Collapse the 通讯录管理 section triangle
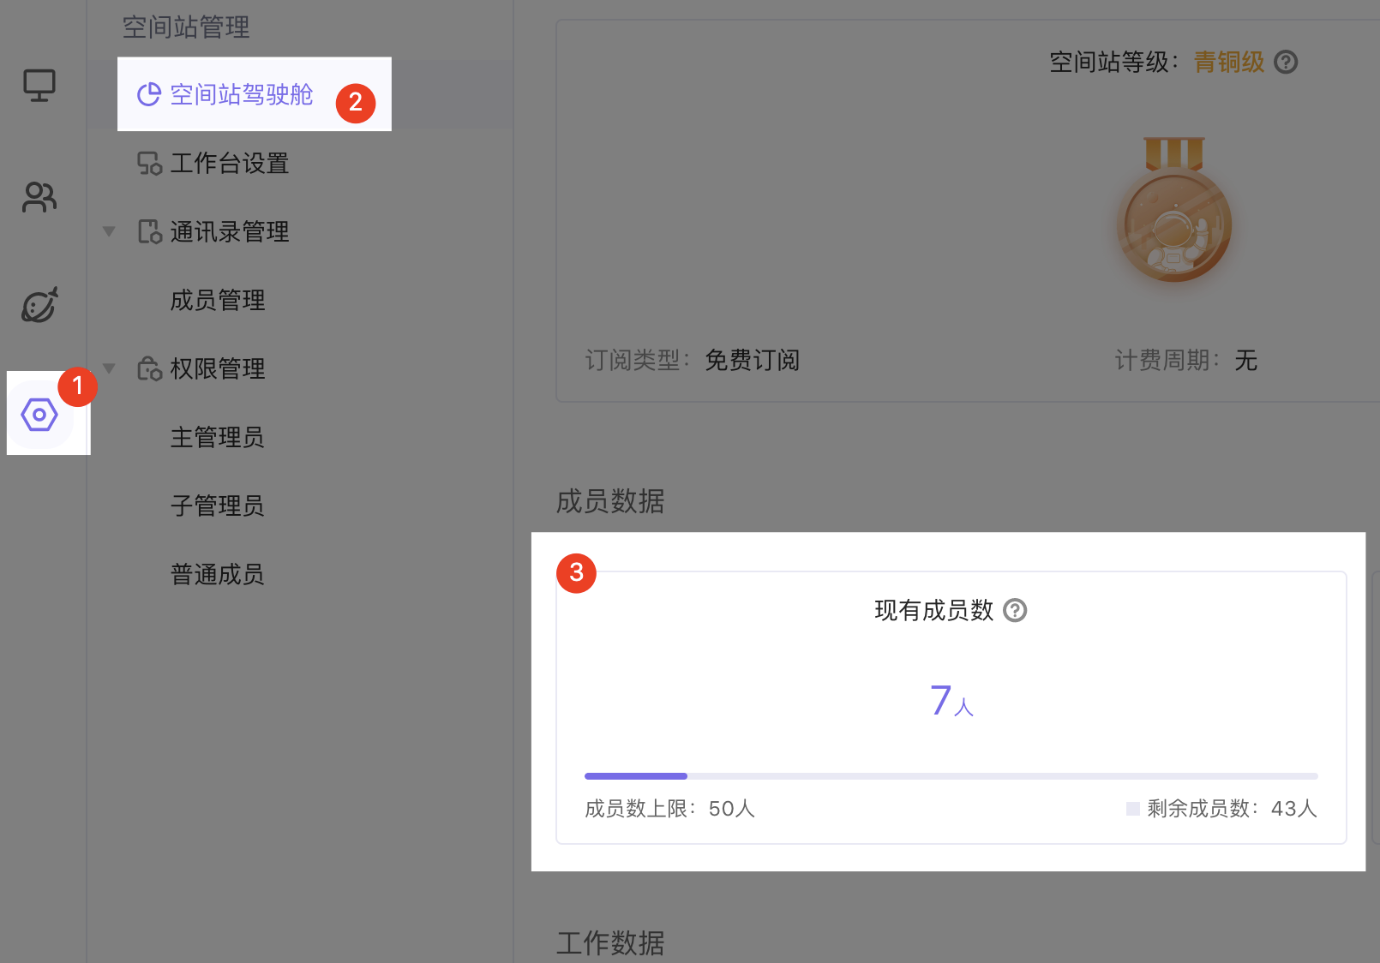 (109, 231)
